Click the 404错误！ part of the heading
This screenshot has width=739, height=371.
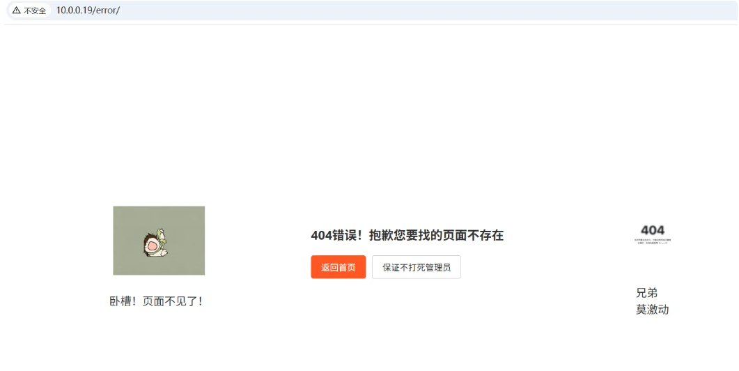point(337,235)
